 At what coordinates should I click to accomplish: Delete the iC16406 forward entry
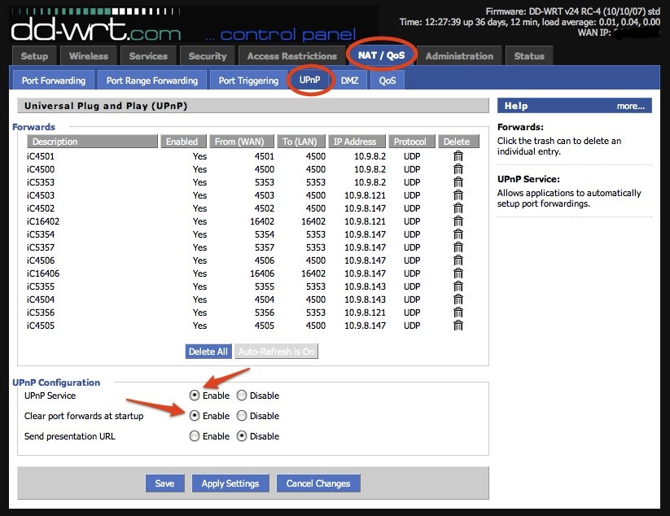click(x=458, y=273)
